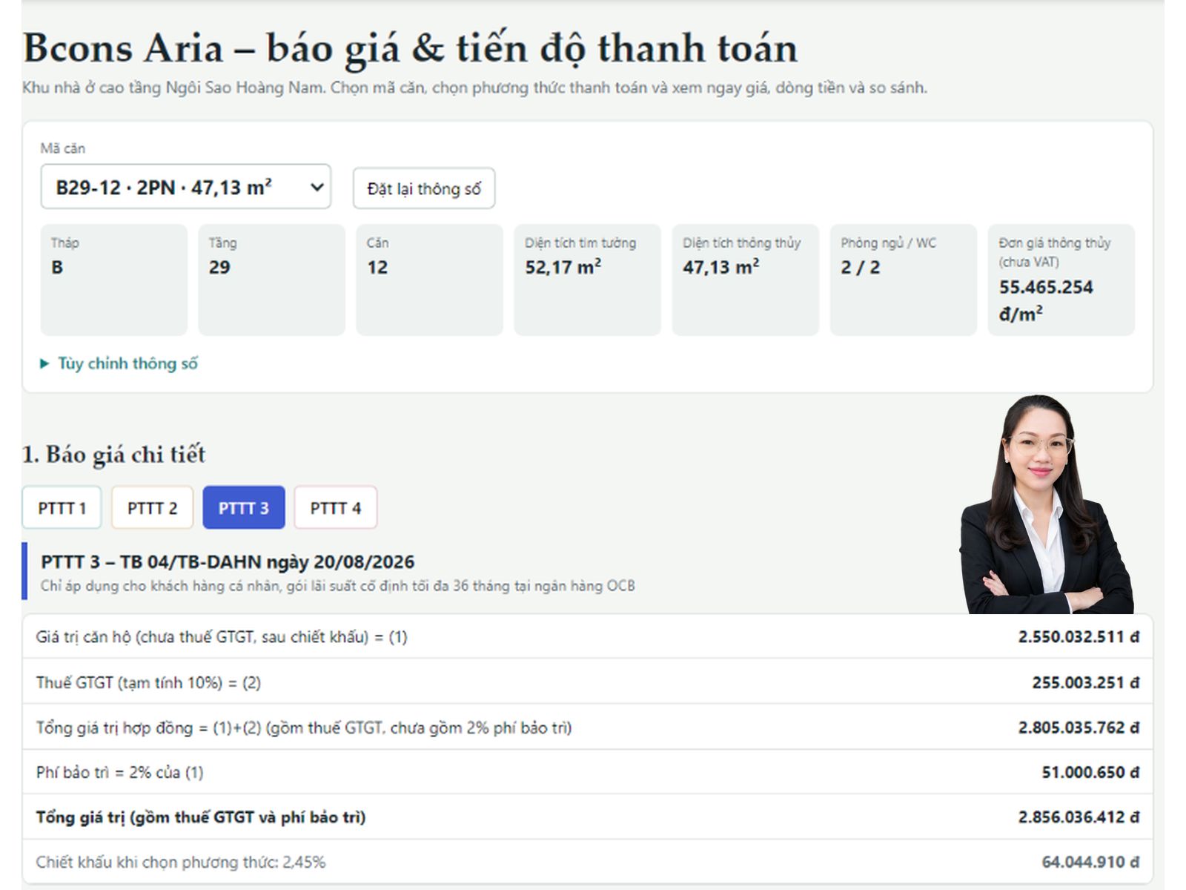Click the OCB bank condition note text
1186x890 pixels.
338,586
